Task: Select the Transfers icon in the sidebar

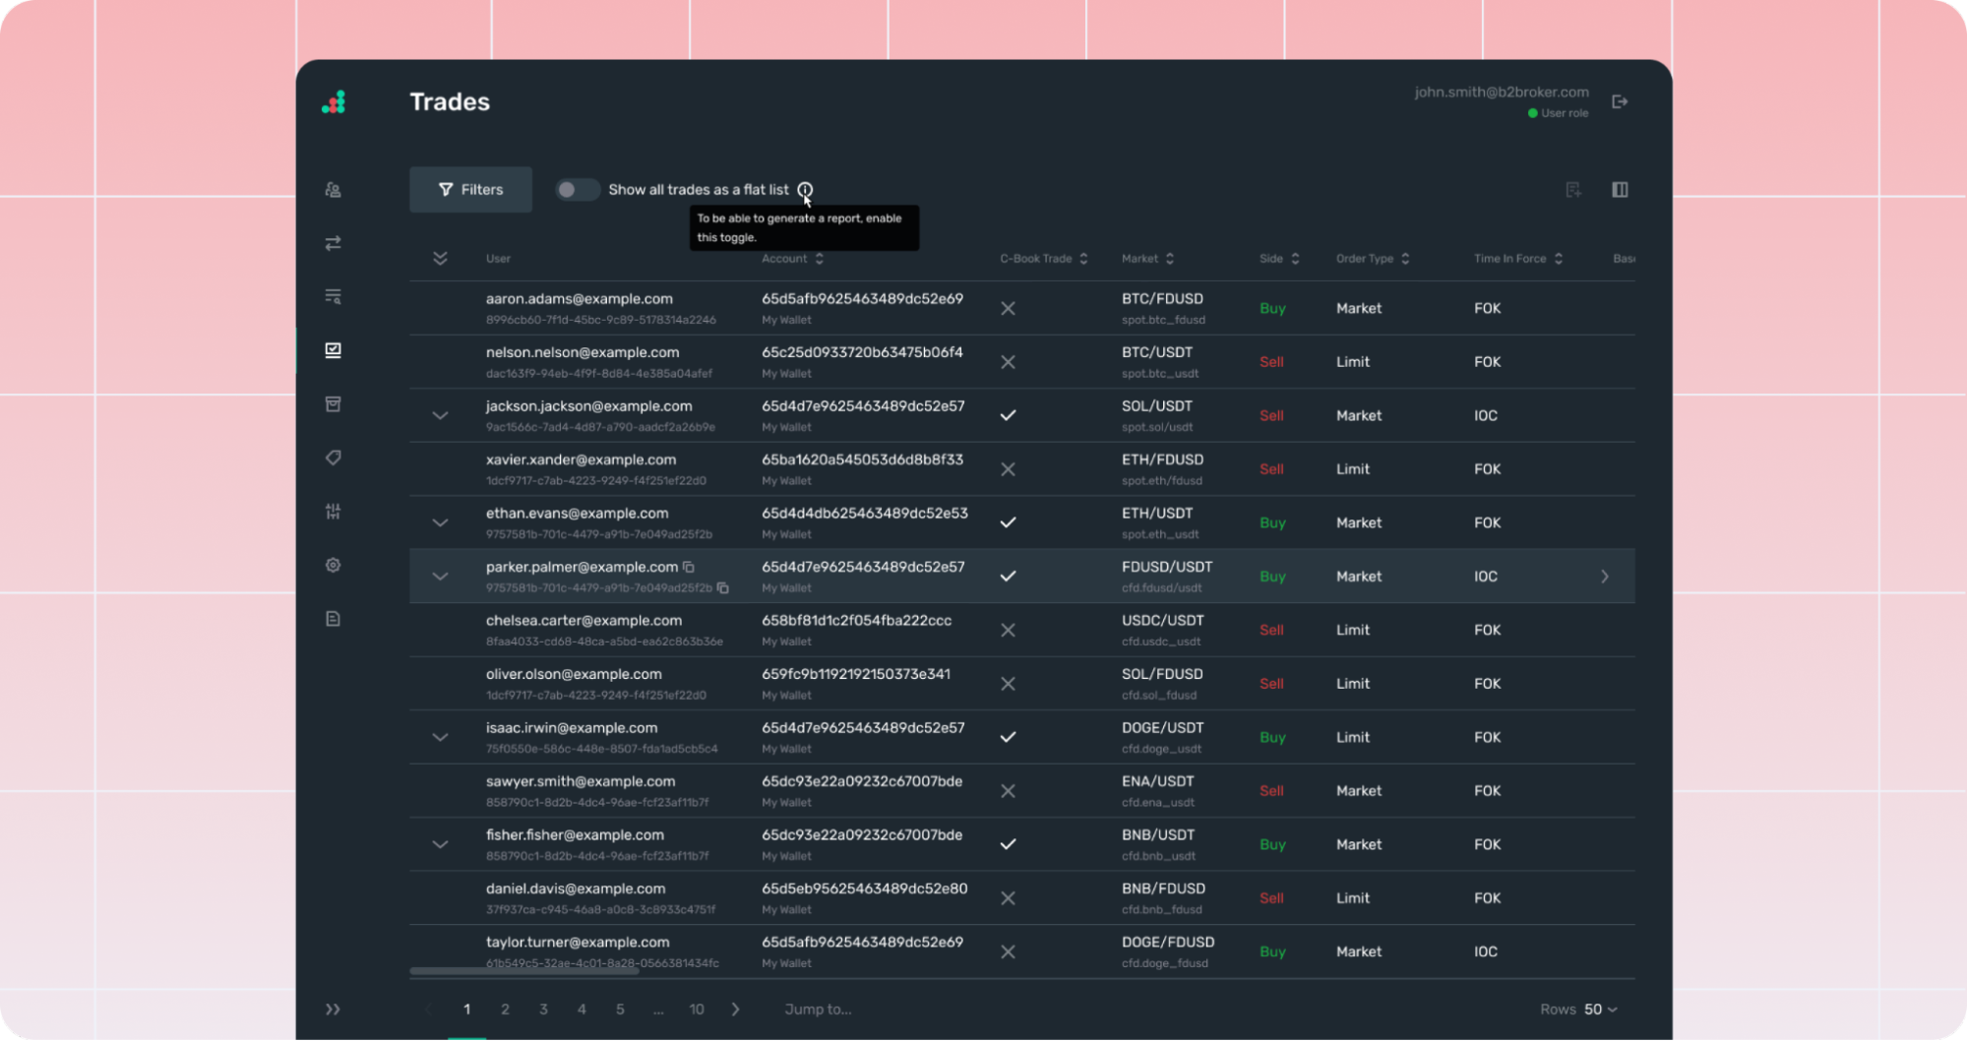Action: 333,243
